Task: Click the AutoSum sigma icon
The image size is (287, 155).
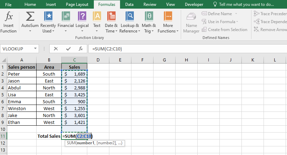Action: [x=30, y=17]
